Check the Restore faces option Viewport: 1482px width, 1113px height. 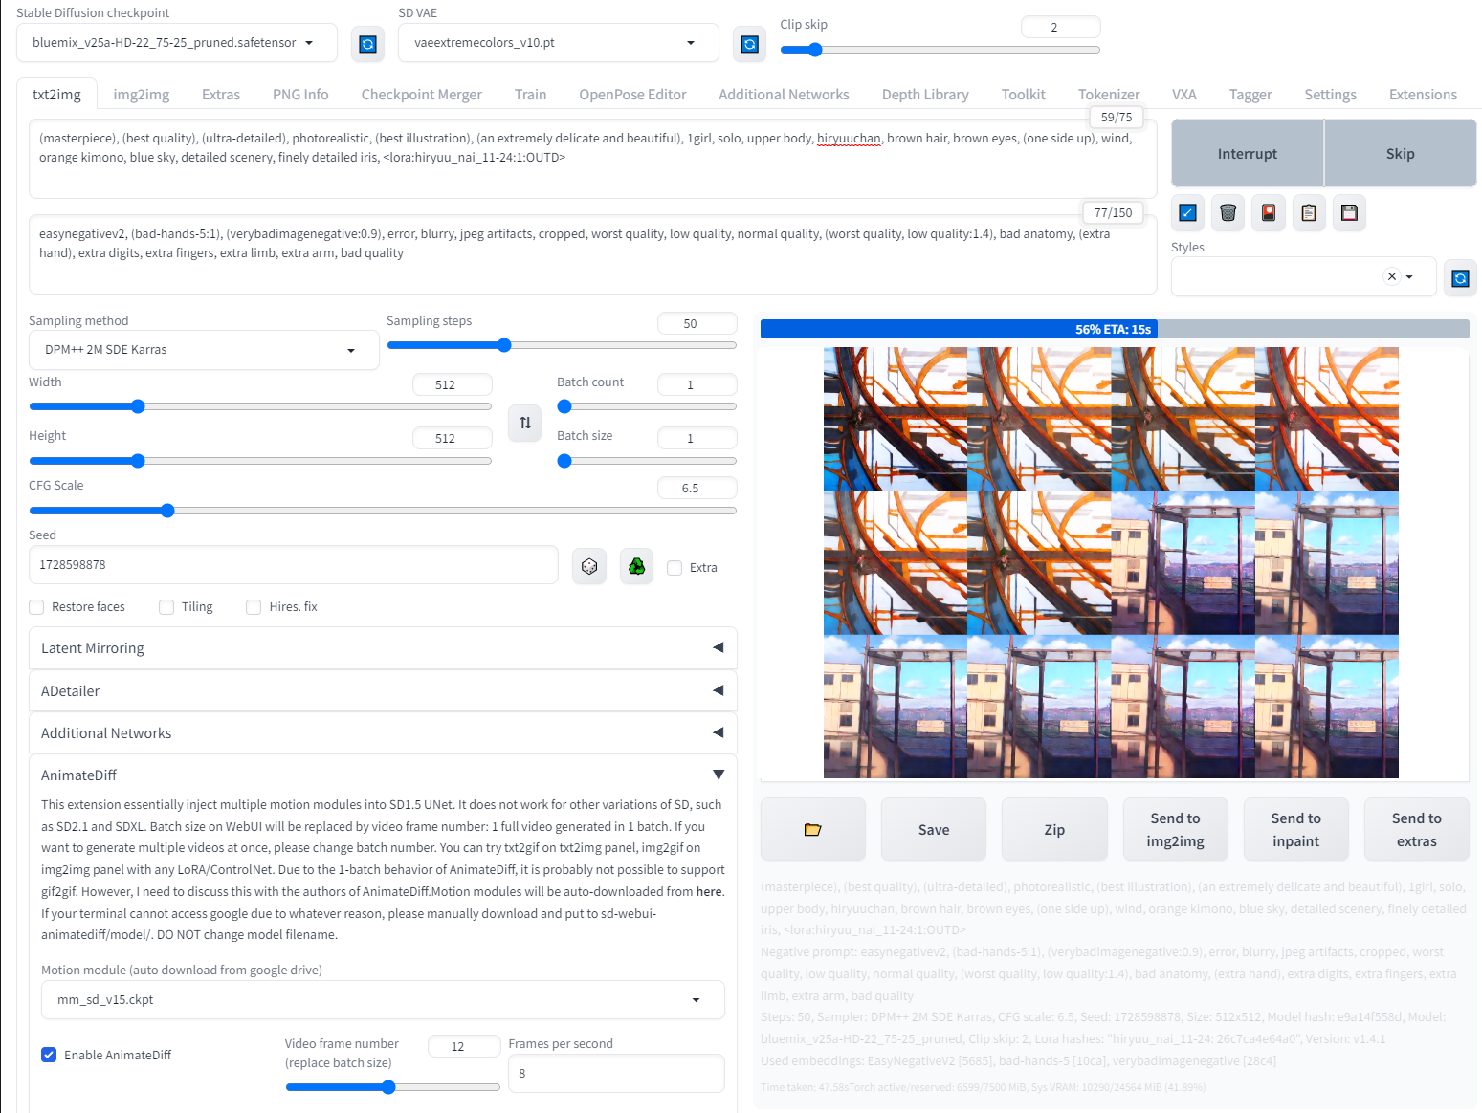35,606
